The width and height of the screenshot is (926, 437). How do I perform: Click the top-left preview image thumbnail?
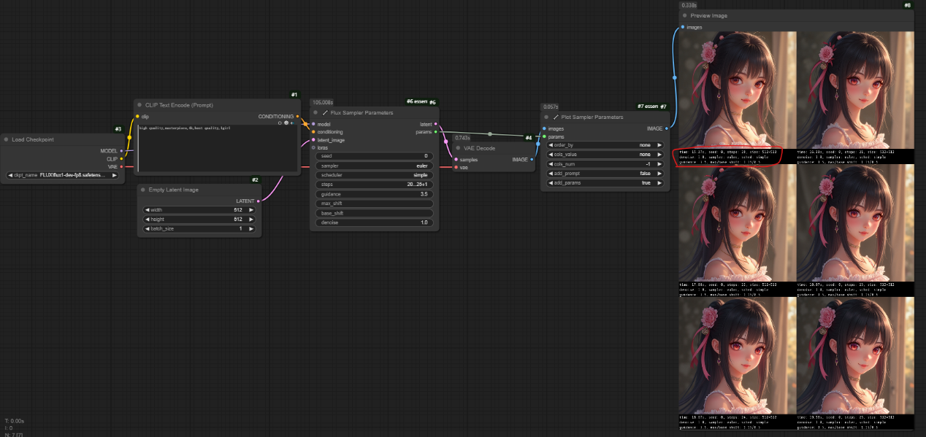point(736,90)
